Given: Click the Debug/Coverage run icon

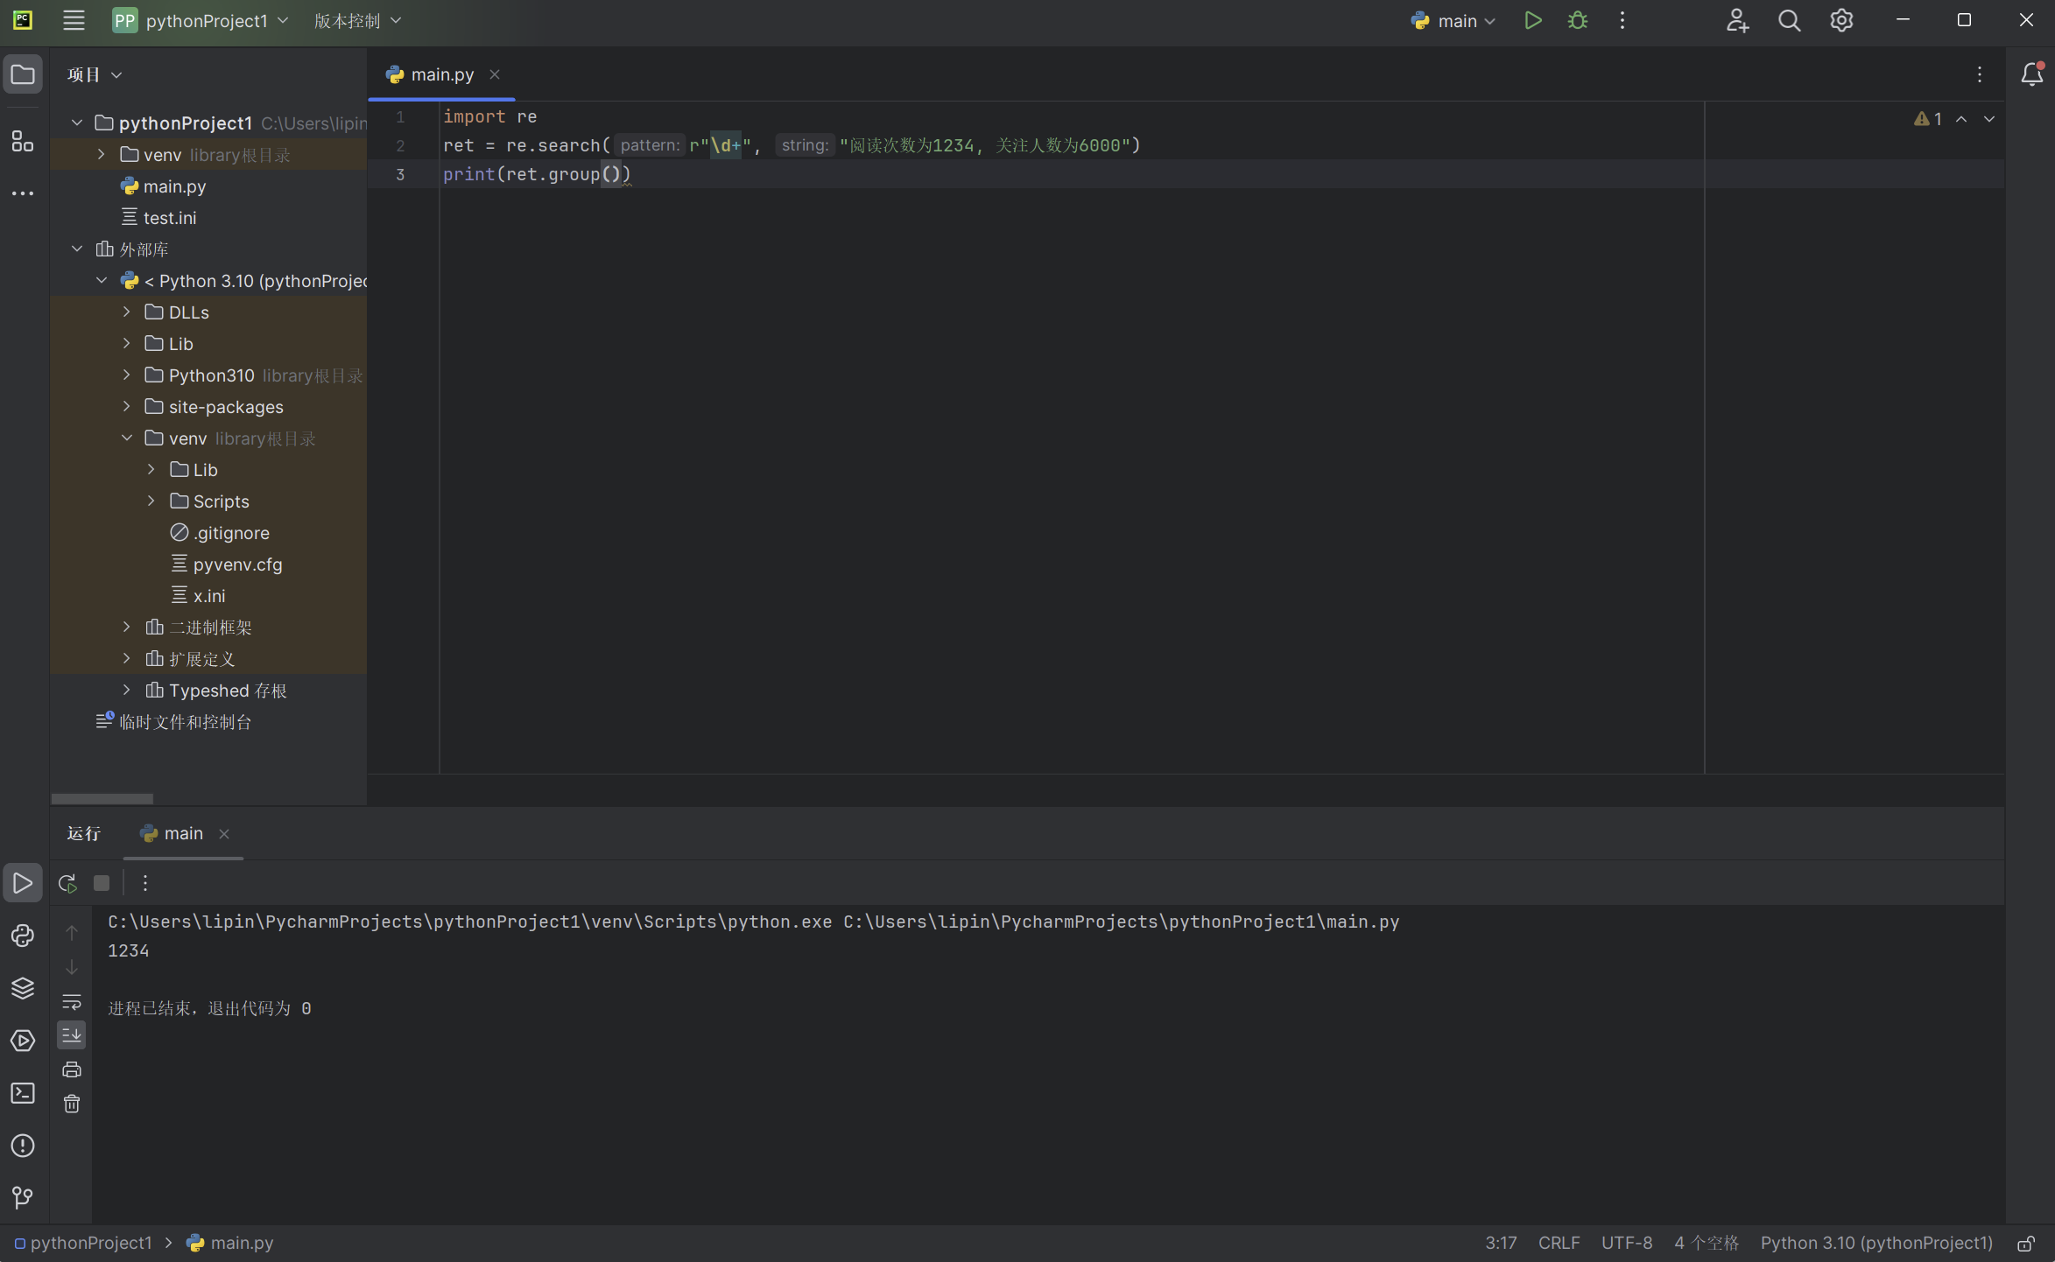Looking at the screenshot, I should point(1578,20).
